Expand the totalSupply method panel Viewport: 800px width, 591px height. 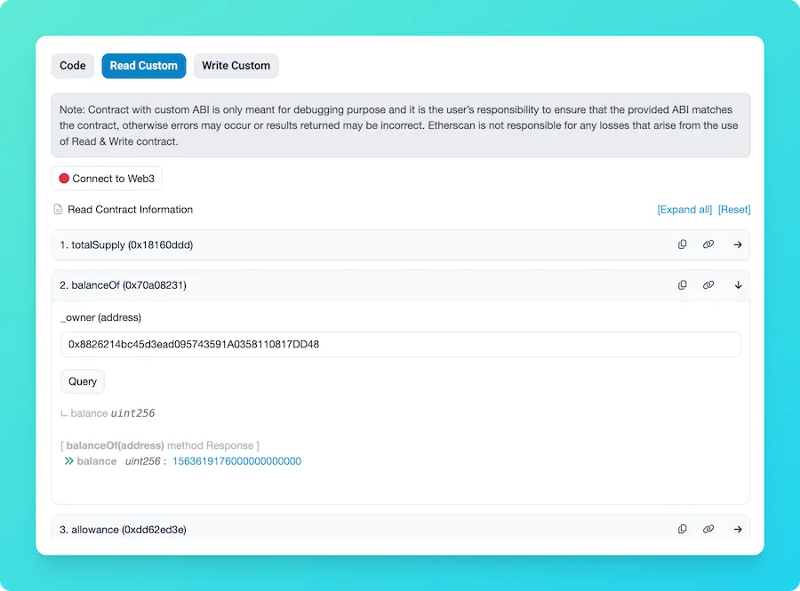coord(738,244)
